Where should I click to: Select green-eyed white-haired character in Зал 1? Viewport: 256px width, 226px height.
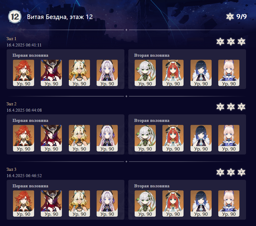point(145,73)
